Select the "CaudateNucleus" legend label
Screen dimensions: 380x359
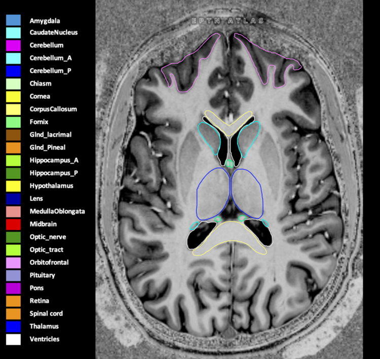(x=54, y=32)
